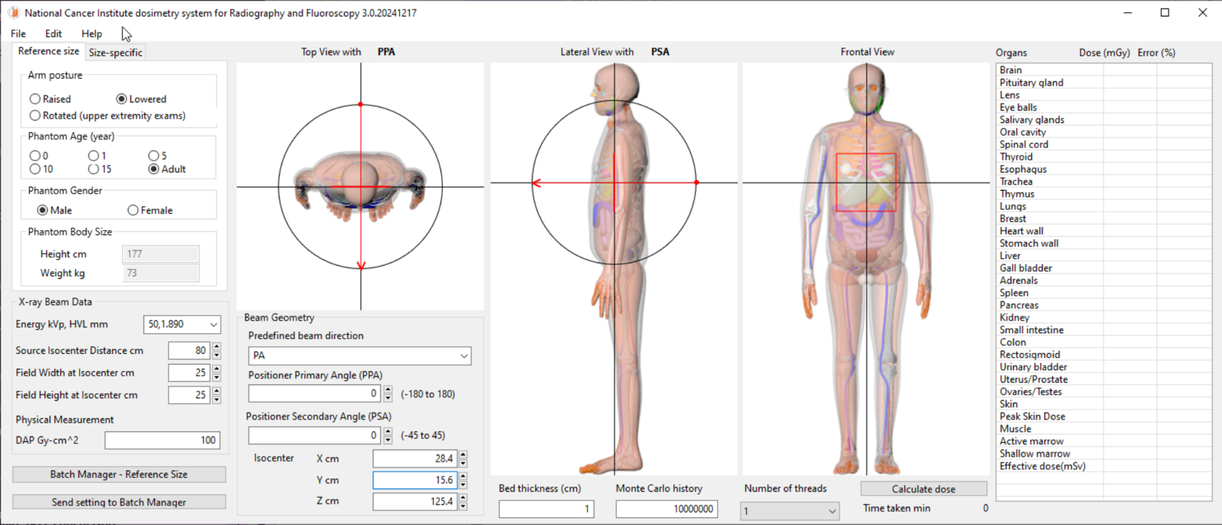This screenshot has width=1222, height=525.
Task: Click the Isocenter Y cm field
Action: pyautogui.click(x=415, y=480)
